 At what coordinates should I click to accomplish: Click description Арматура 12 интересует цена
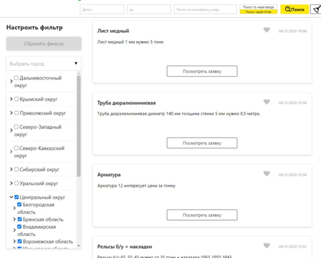(x=136, y=186)
